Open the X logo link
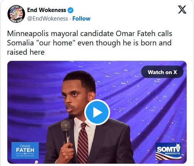The height and width of the screenshot is (166, 194). [x=182, y=10]
